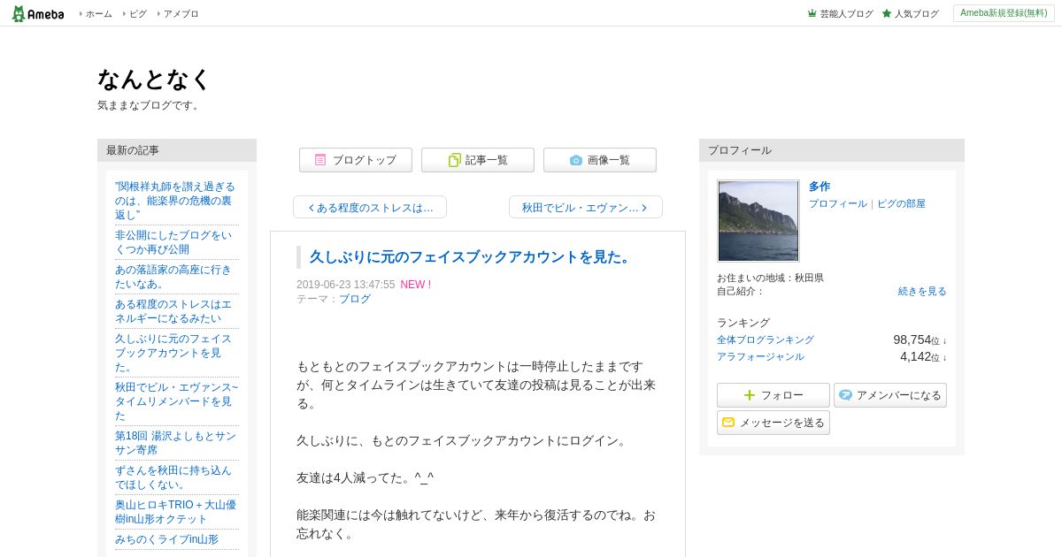Open recent post みちのくライブin山形
The height and width of the screenshot is (557, 1062).
166,539
